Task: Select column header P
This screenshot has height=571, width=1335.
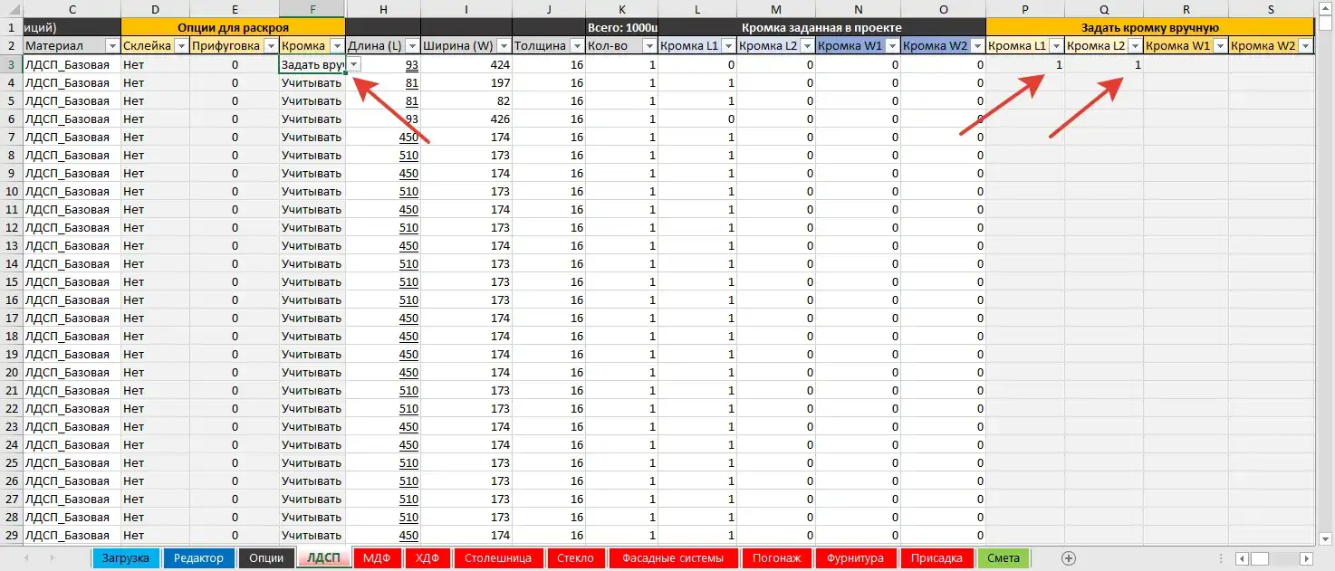Action: [1024, 9]
